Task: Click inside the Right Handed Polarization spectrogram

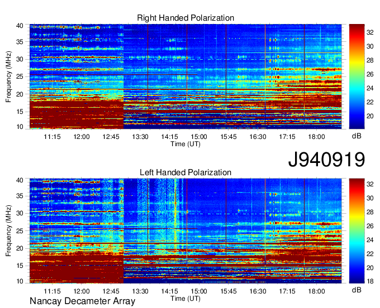Action: [186, 76]
